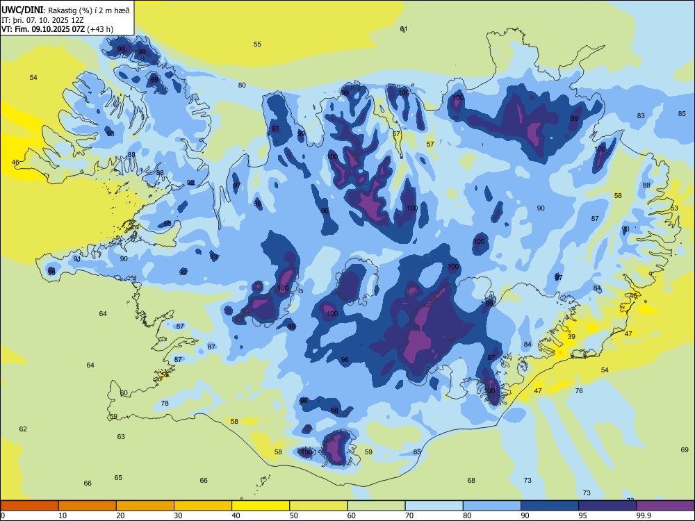Click the legend tick label '30'
This screenshot has width=695, height=521.
point(178,515)
